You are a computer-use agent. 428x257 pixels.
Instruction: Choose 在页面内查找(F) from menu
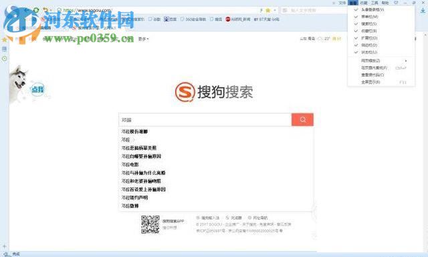point(381,67)
